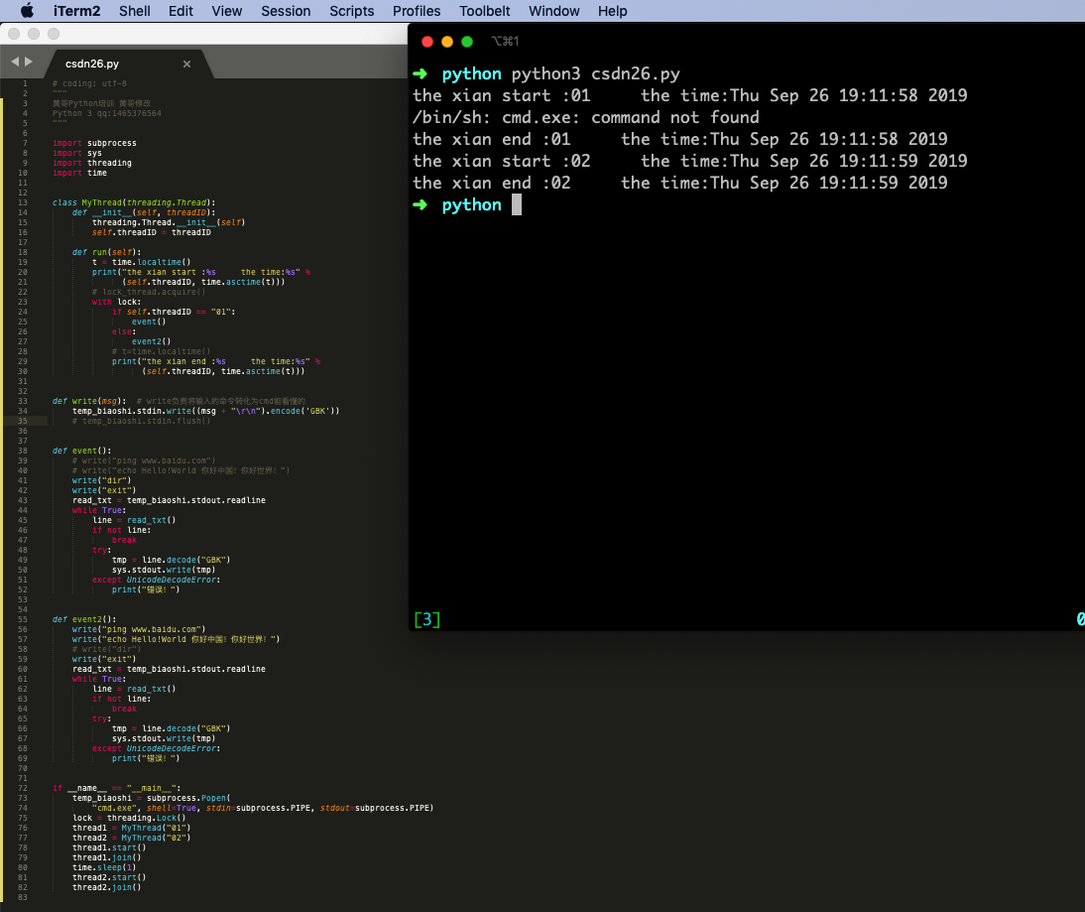This screenshot has height=912, width=1085.
Task: Click 'the xian end :02' output line
Action: (x=492, y=183)
